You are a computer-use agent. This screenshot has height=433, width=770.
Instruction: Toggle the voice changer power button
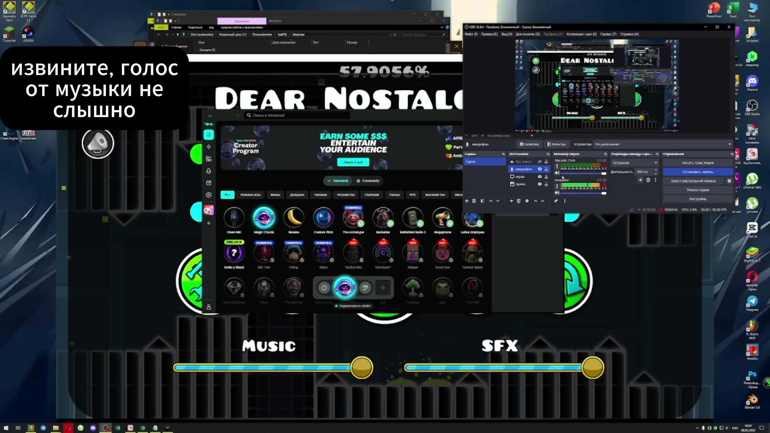[x=324, y=288]
